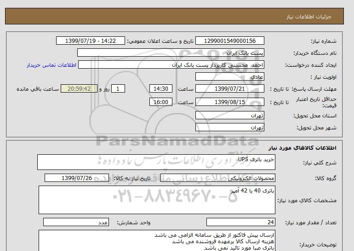354x251 pixels.
Task: Click label اولویت نیاز
Action: point(323,77)
